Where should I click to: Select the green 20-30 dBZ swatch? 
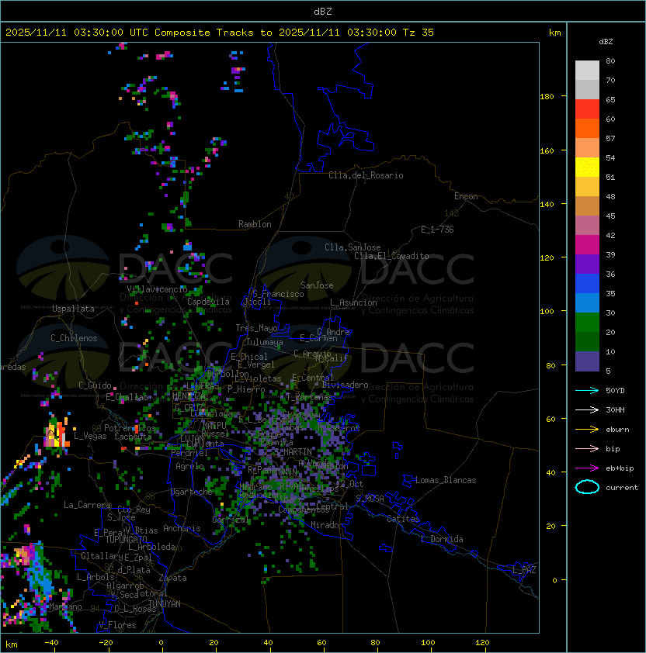(587, 323)
